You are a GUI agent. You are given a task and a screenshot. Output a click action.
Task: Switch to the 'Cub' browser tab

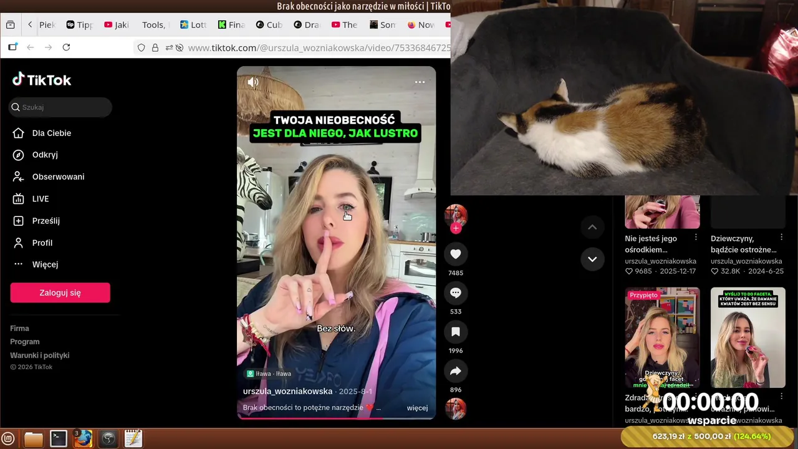coord(269,25)
